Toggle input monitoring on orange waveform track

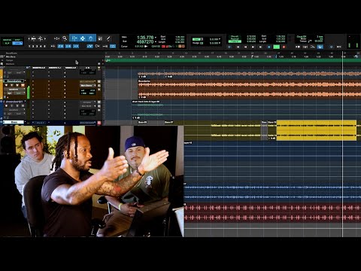point(12,85)
